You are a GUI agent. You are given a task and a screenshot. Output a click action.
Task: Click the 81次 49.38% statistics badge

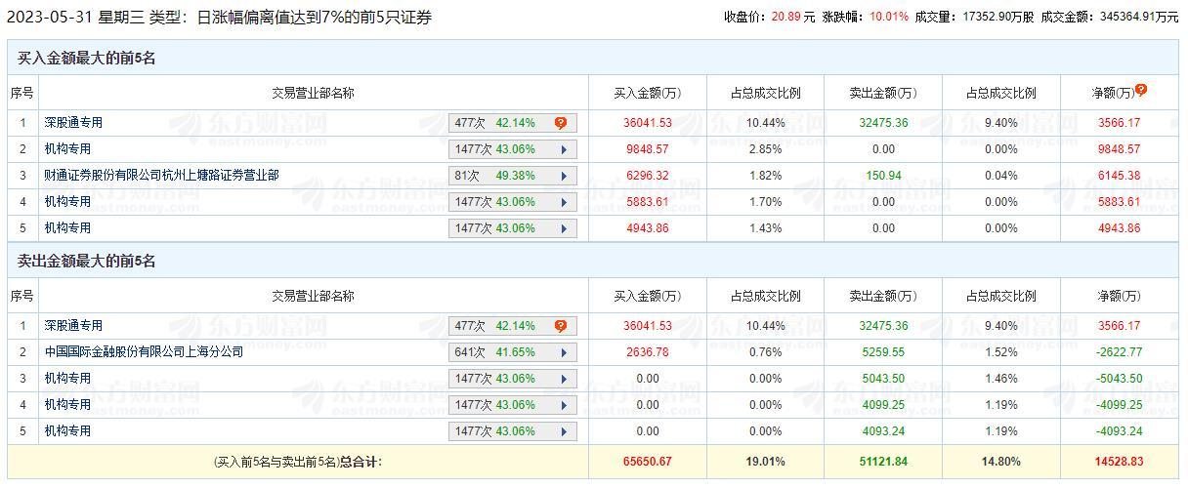pyautogui.click(x=494, y=177)
